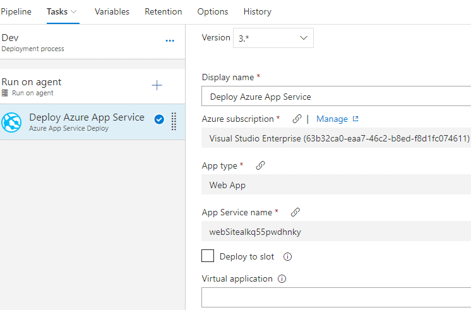Expand the Tasks tab dropdown chevron
471x310 pixels.
pos(75,12)
